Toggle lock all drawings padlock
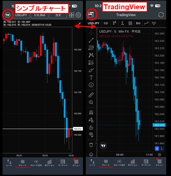The width and height of the screenshot is (171, 176). pos(91,127)
